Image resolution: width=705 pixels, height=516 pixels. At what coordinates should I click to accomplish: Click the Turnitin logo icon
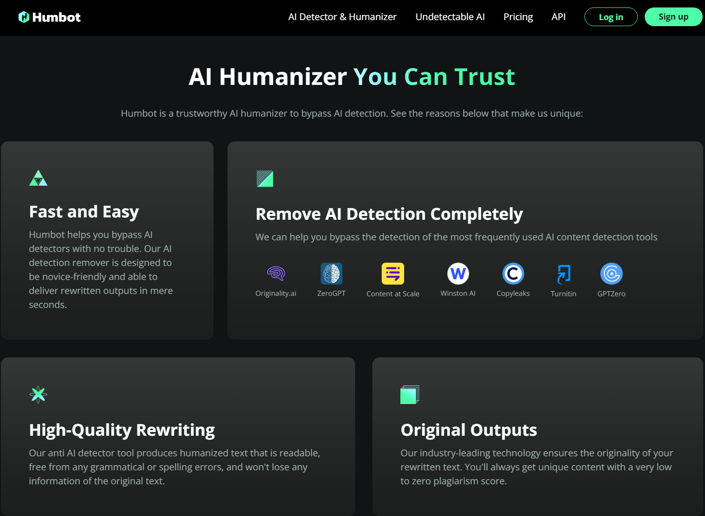pos(563,274)
